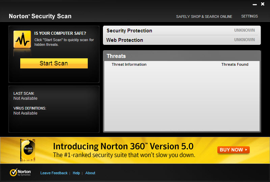Minimize the Norton Security Scan window

pos(254,4)
